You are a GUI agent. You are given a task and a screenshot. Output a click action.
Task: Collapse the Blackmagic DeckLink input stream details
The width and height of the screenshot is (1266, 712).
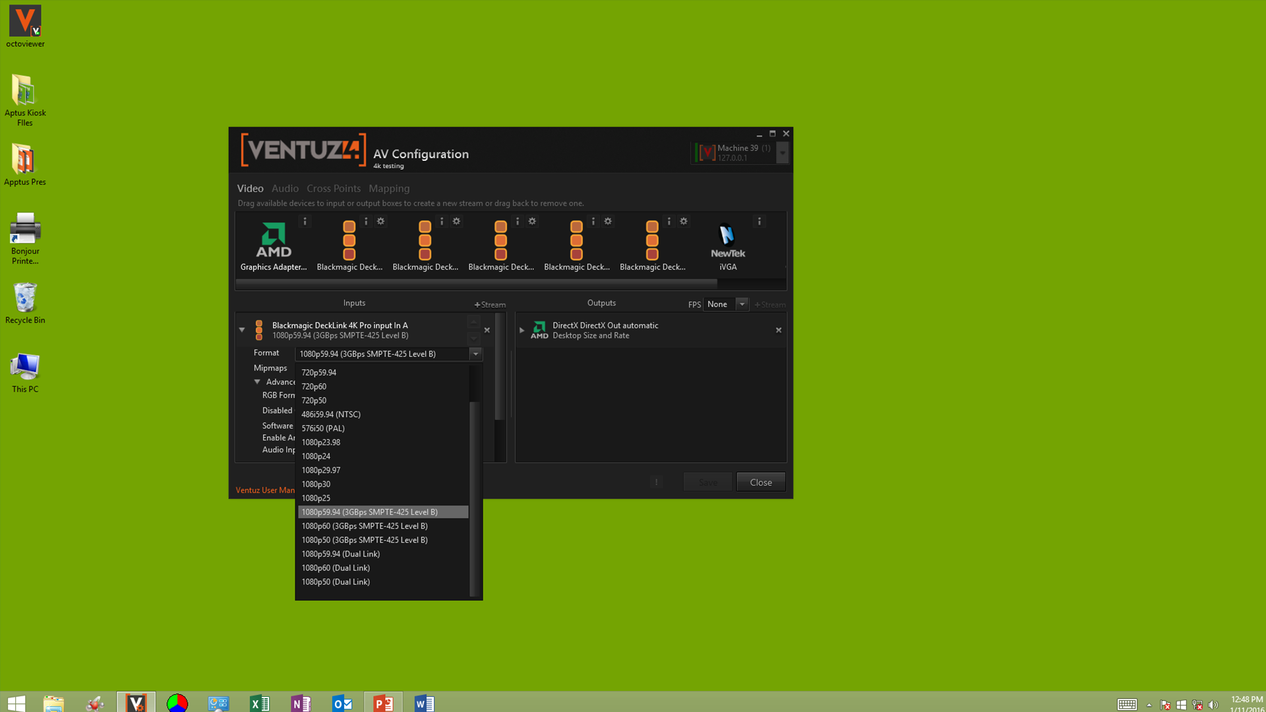[x=242, y=330]
